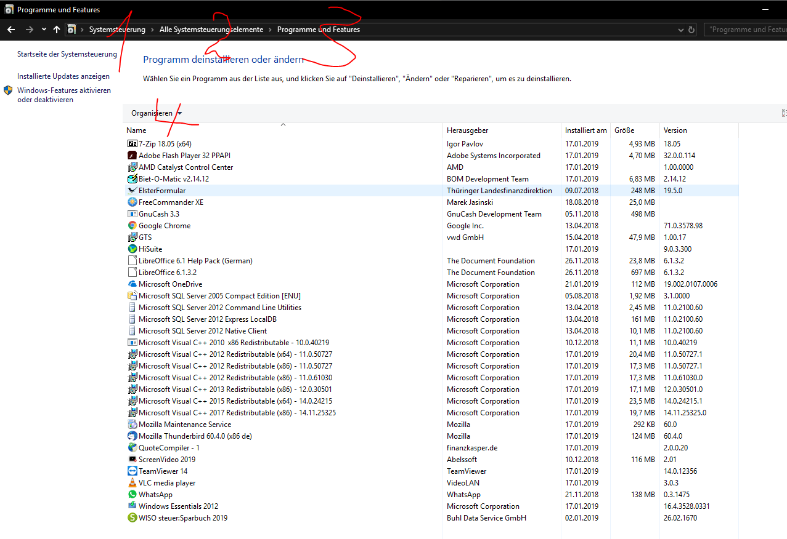This screenshot has height=539, width=787.
Task: Refresh the Programme und Features view
Action: [x=691, y=30]
